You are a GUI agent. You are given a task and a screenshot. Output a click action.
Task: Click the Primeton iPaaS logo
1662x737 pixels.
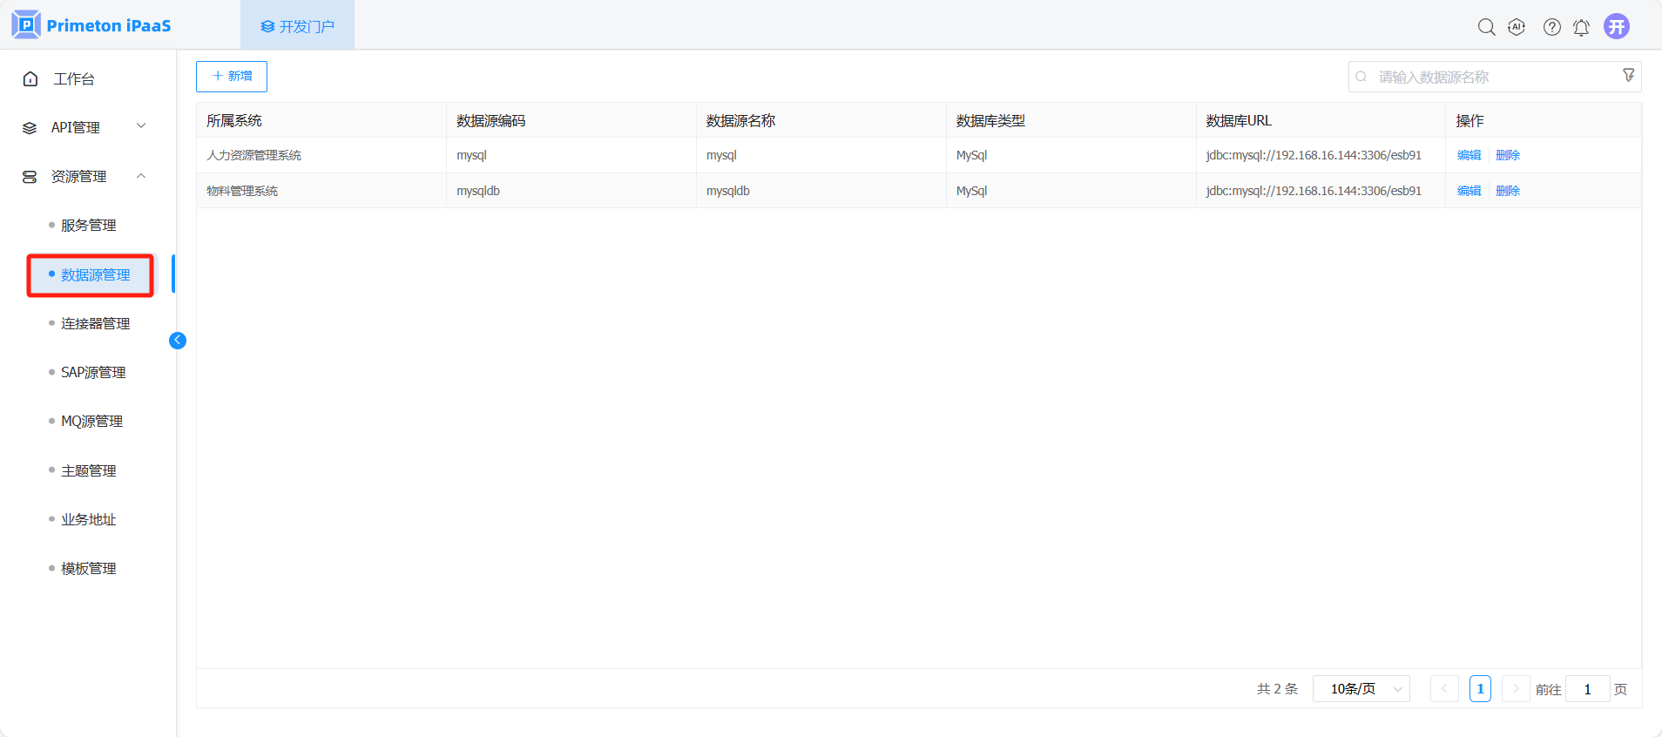pos(91,25)
